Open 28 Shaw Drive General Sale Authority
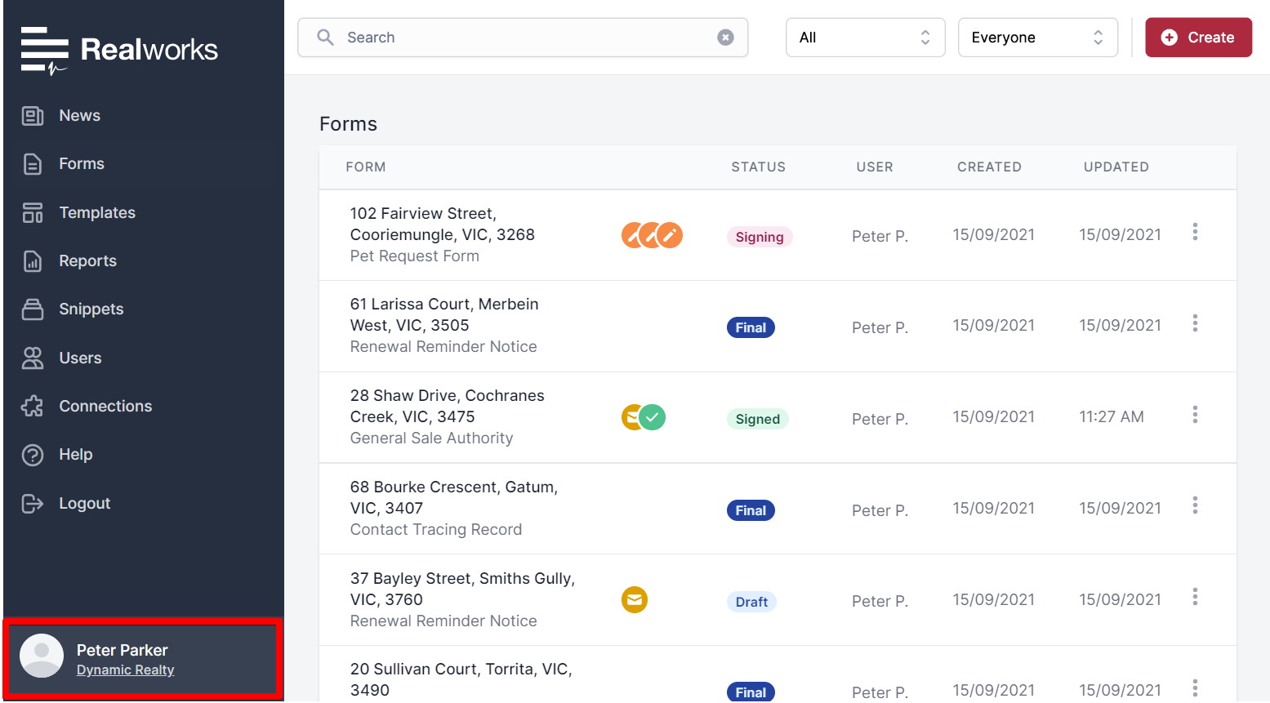Viewport: 1270px width, 703px height. (x=448, y=417)
